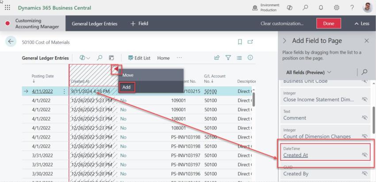The height and width of the screenshot is (182, 376).
Task: Select Count of Dimension Changes field
Action: click(x=325, y=133)
